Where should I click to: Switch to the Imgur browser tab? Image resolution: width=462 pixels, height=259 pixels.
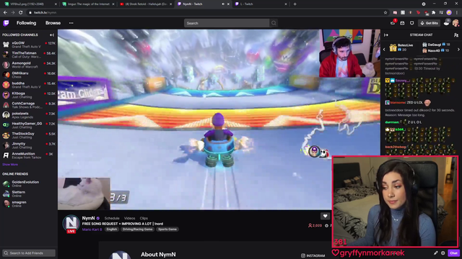pos(88,4)
